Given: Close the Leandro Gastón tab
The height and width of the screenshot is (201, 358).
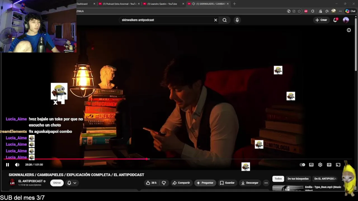Looking at the screenshot, I should coord(183,4).
